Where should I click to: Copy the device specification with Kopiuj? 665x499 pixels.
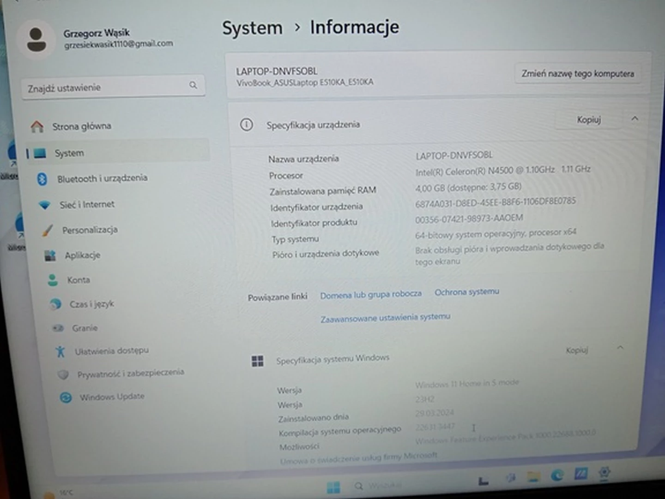[588, 120]
